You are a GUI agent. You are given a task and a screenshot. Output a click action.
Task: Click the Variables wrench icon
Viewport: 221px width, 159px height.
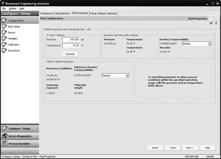pos(4,39)
